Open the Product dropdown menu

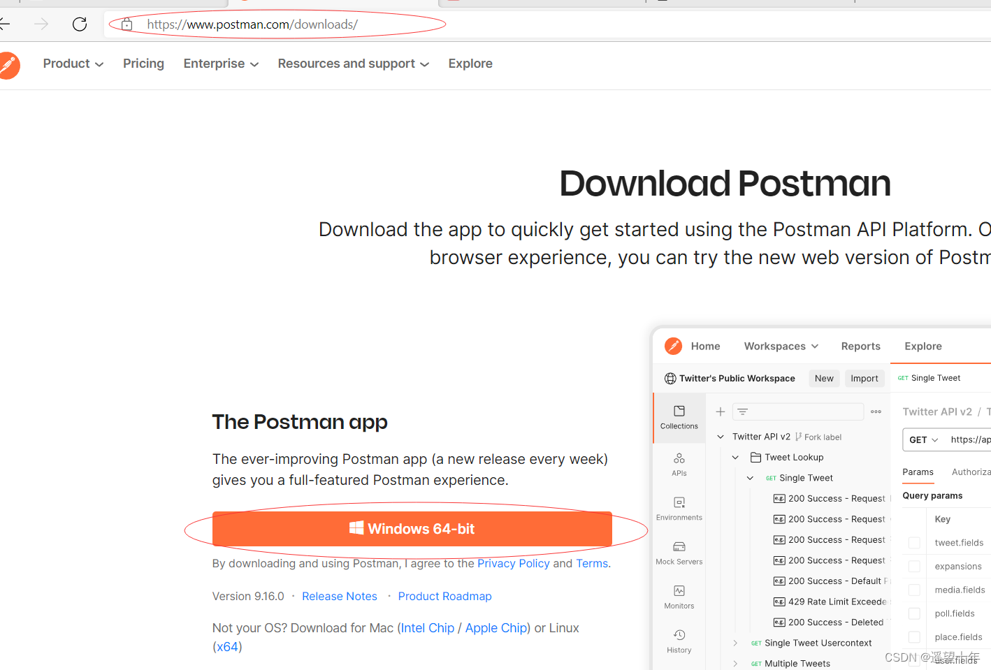click(73, 64)
